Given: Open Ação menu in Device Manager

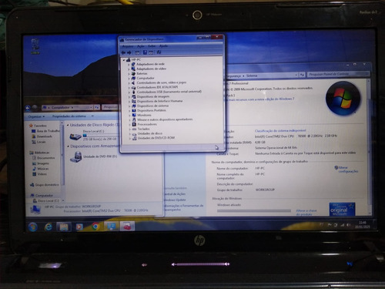Looking at the screenshot, I should 141,46.
